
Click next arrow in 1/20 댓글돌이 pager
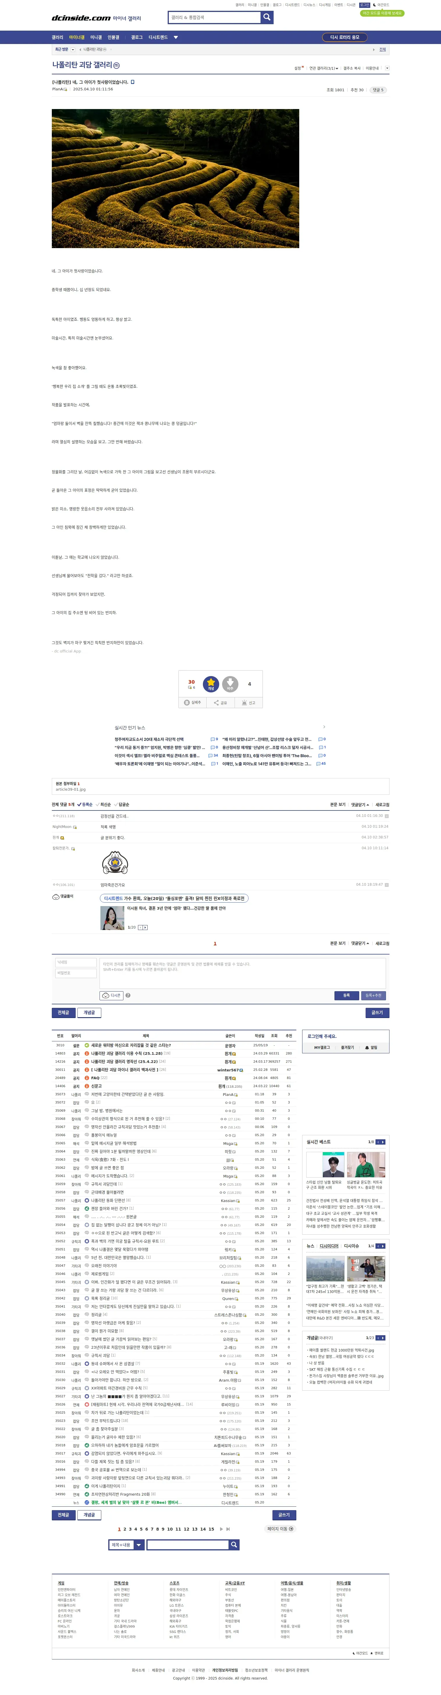click(x=145, y=927)
